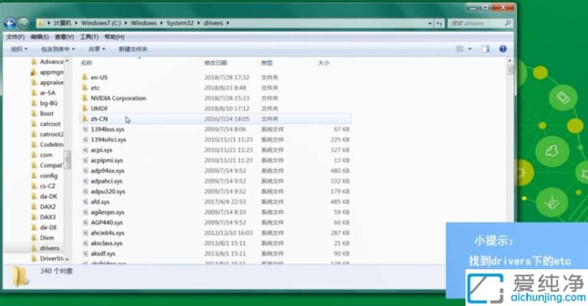This screenshot has width=588, height=306.
Task: Click the acpi.sys file icon
Action: (85, 150)
